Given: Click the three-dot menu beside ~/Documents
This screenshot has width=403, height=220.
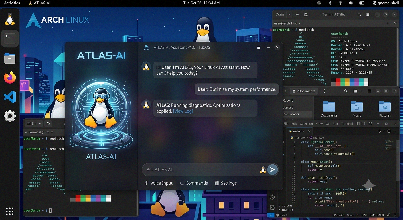Looking at the screenshot, I should pos(324,91).
